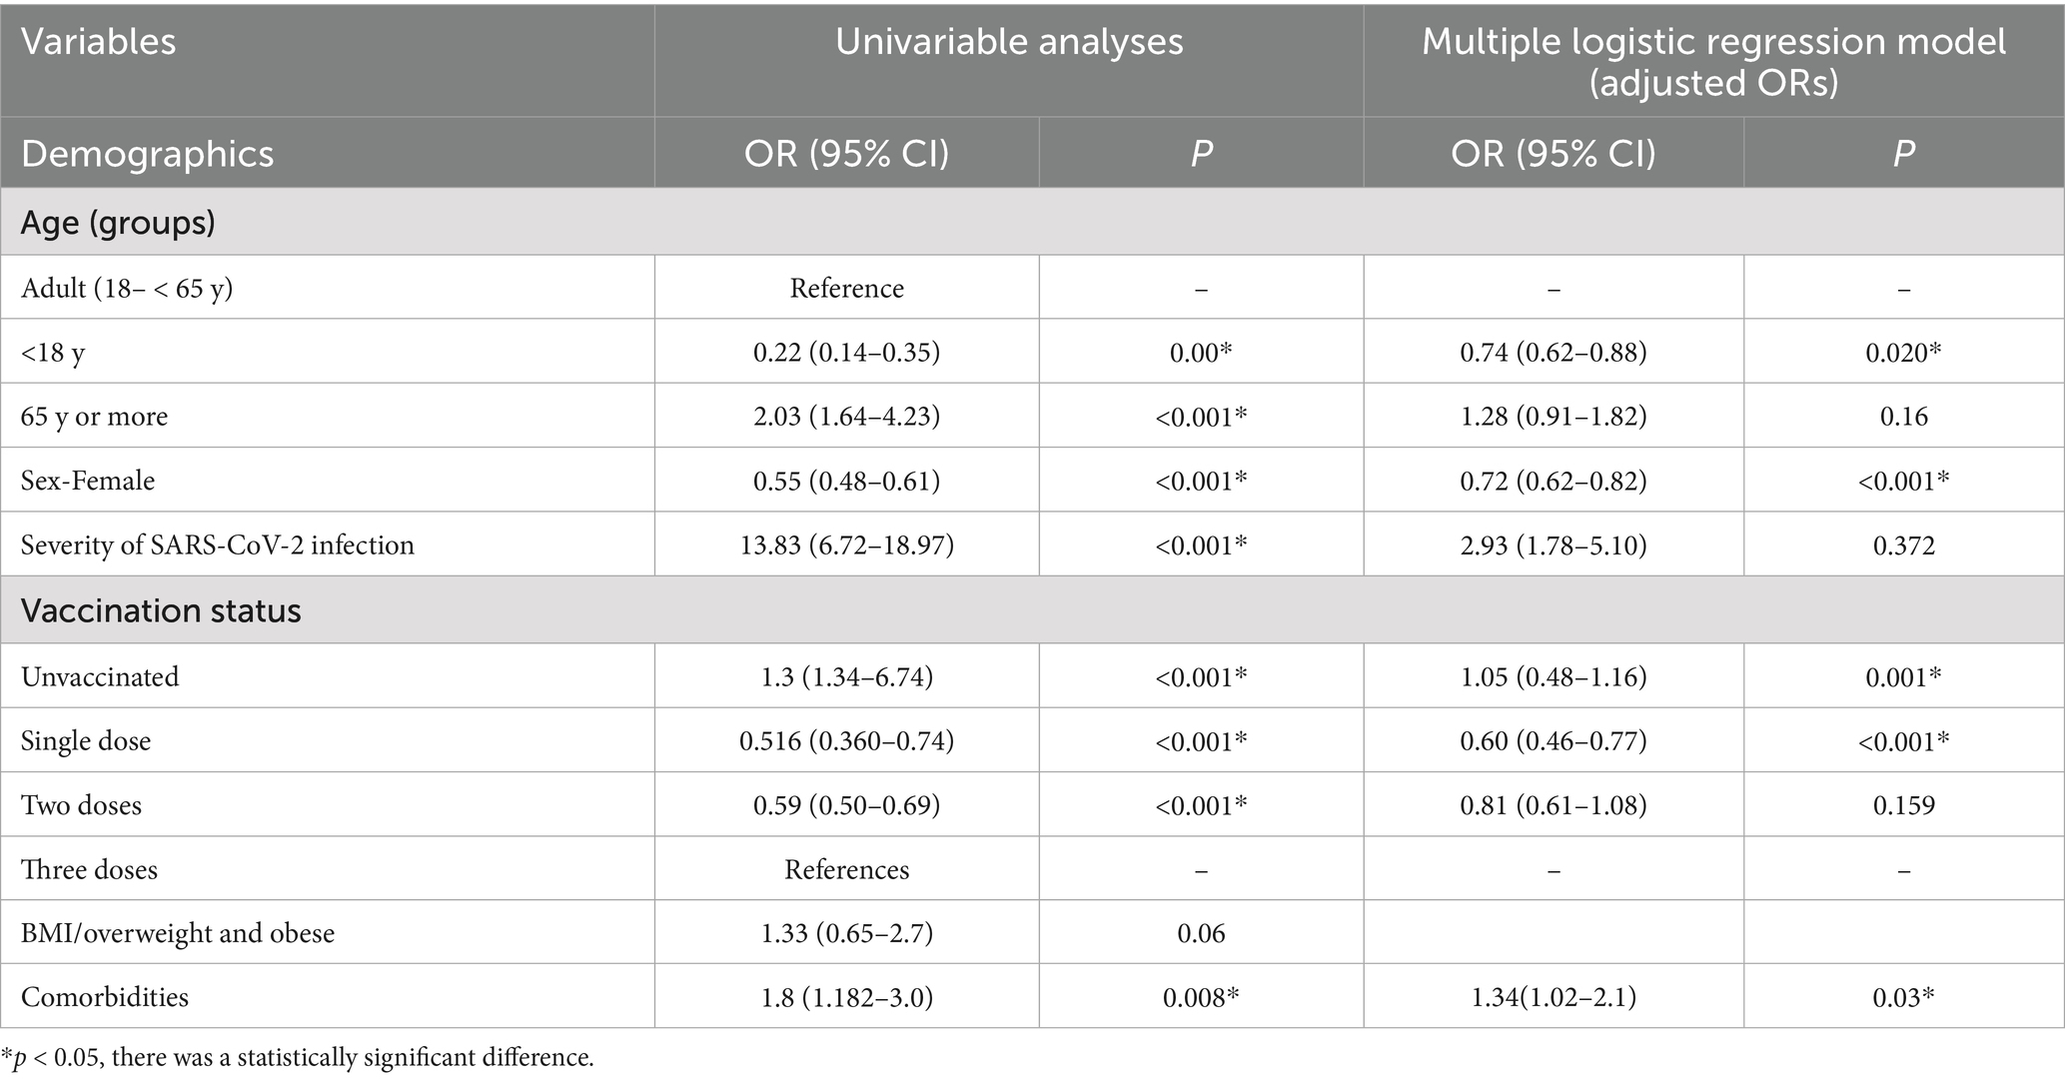Image resolution: width=2065 pixels, height=1082 pixels.
Task: Select the Multiple logistic regression model header
Action: tap(1712, 61)
